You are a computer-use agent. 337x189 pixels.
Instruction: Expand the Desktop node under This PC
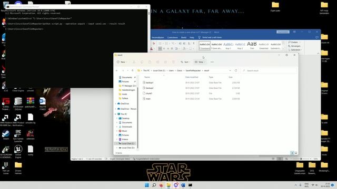117,118
